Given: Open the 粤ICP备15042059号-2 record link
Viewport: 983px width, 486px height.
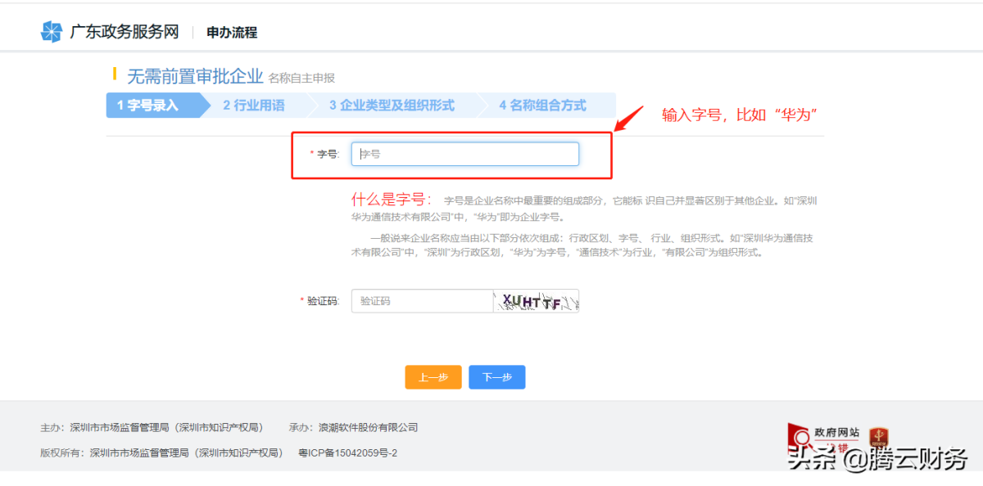Looking at the screenshot, I should click(x=348, y=452).
